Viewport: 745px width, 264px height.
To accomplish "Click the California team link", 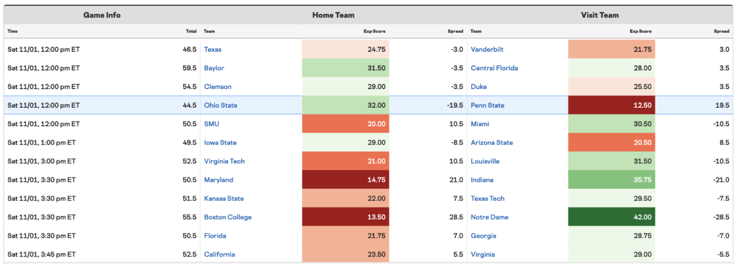I will pos(219,254).
